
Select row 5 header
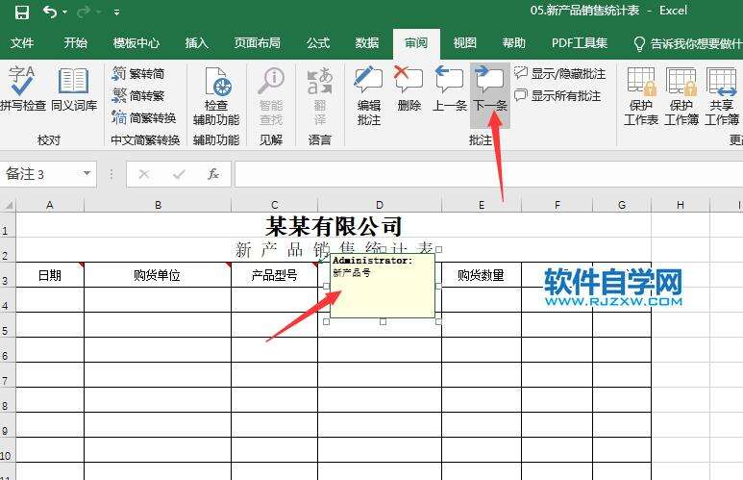(8, 325)
